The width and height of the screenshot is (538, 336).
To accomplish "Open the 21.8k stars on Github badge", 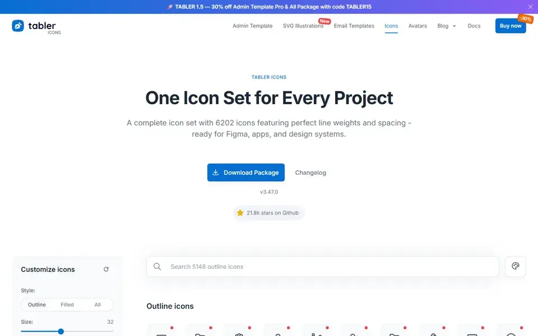I will pyautogui.click(x=269, y=213).
